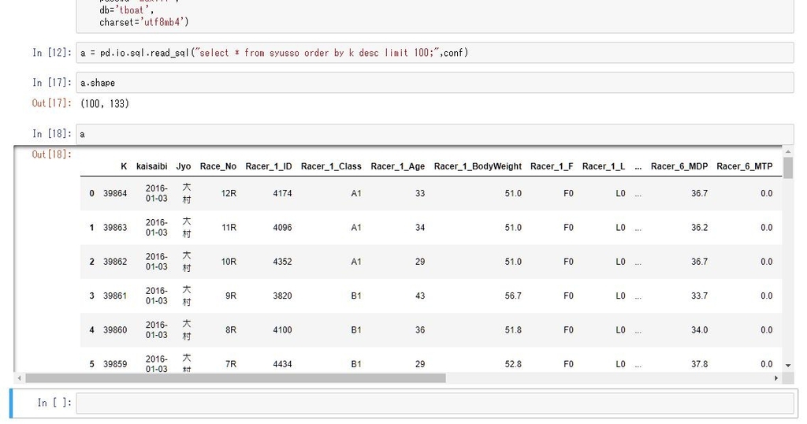The width and height of the screenshot is (807, 424).
Task: Click the Out[18] output prompt label
Action: tap(52, 154)
